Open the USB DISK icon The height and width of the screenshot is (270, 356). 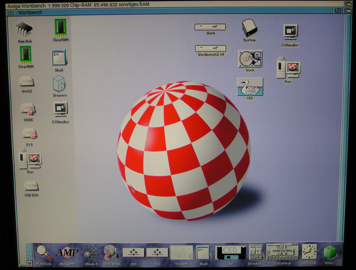(31, 186)
